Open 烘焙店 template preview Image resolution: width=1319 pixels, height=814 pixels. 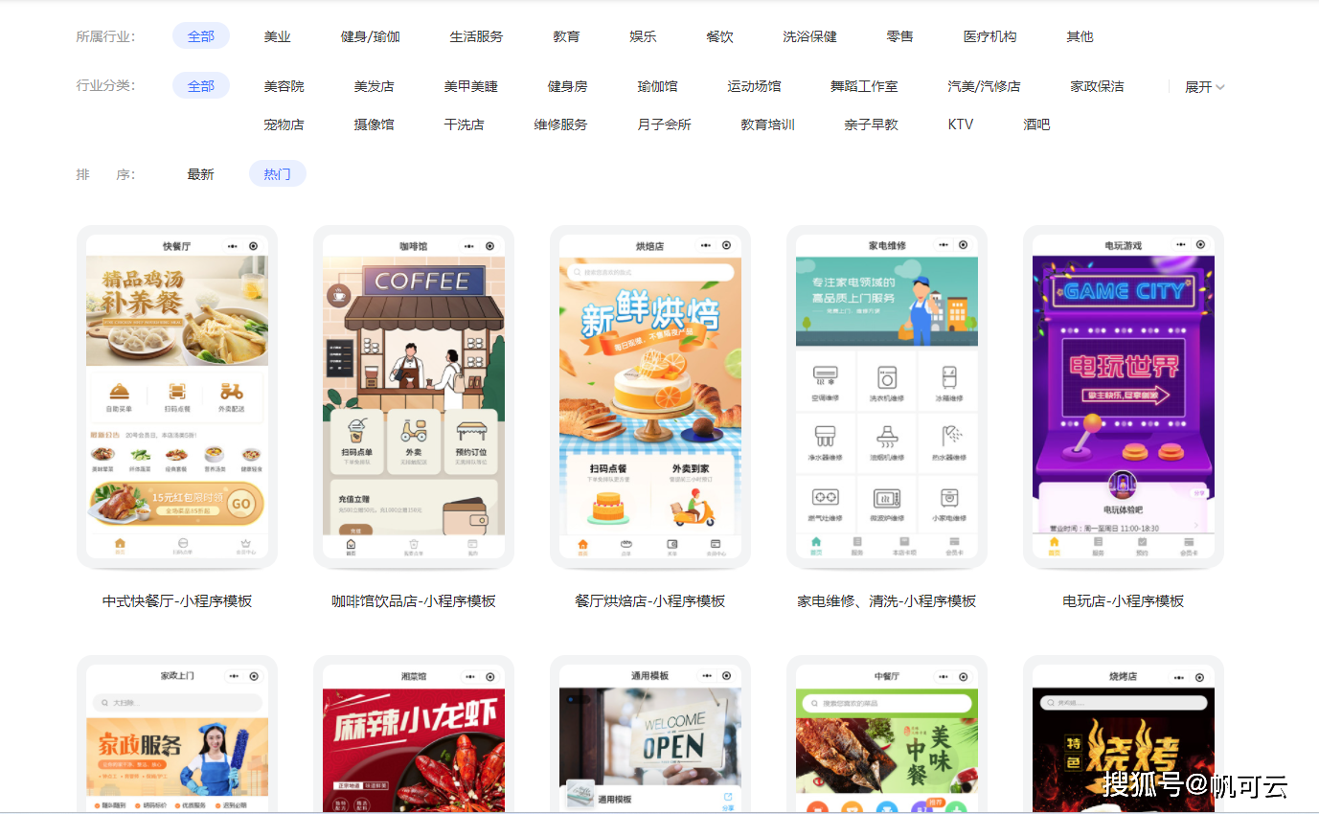pyautogui.click(x=650, y=396)
